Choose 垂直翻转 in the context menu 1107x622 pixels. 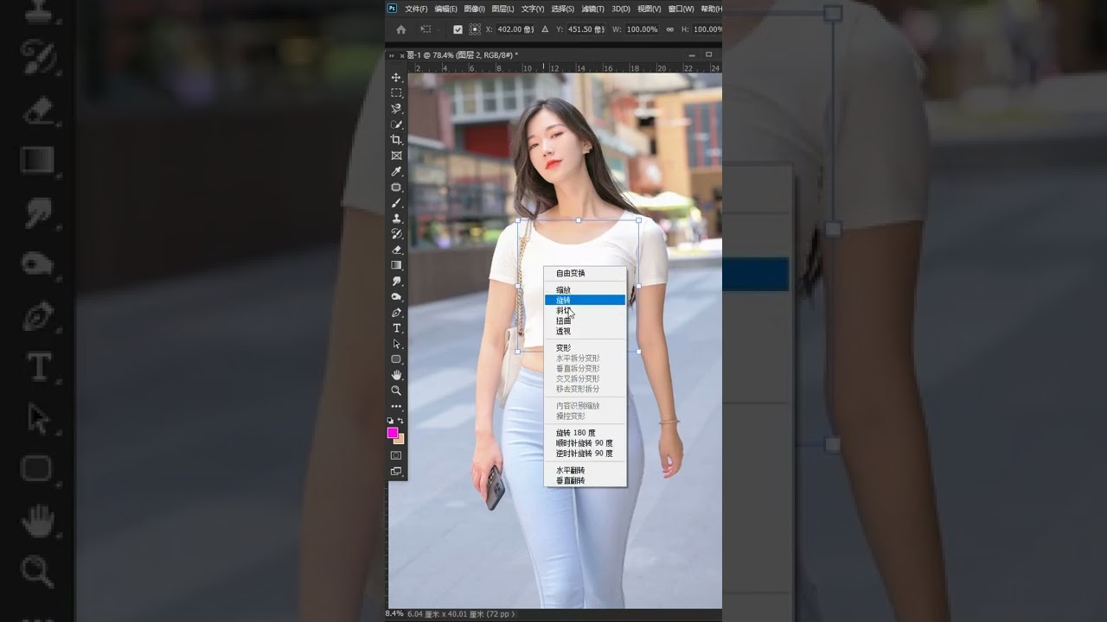point(585,480)
